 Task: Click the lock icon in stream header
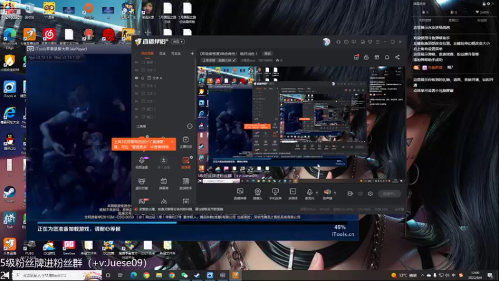click(366, 57)
